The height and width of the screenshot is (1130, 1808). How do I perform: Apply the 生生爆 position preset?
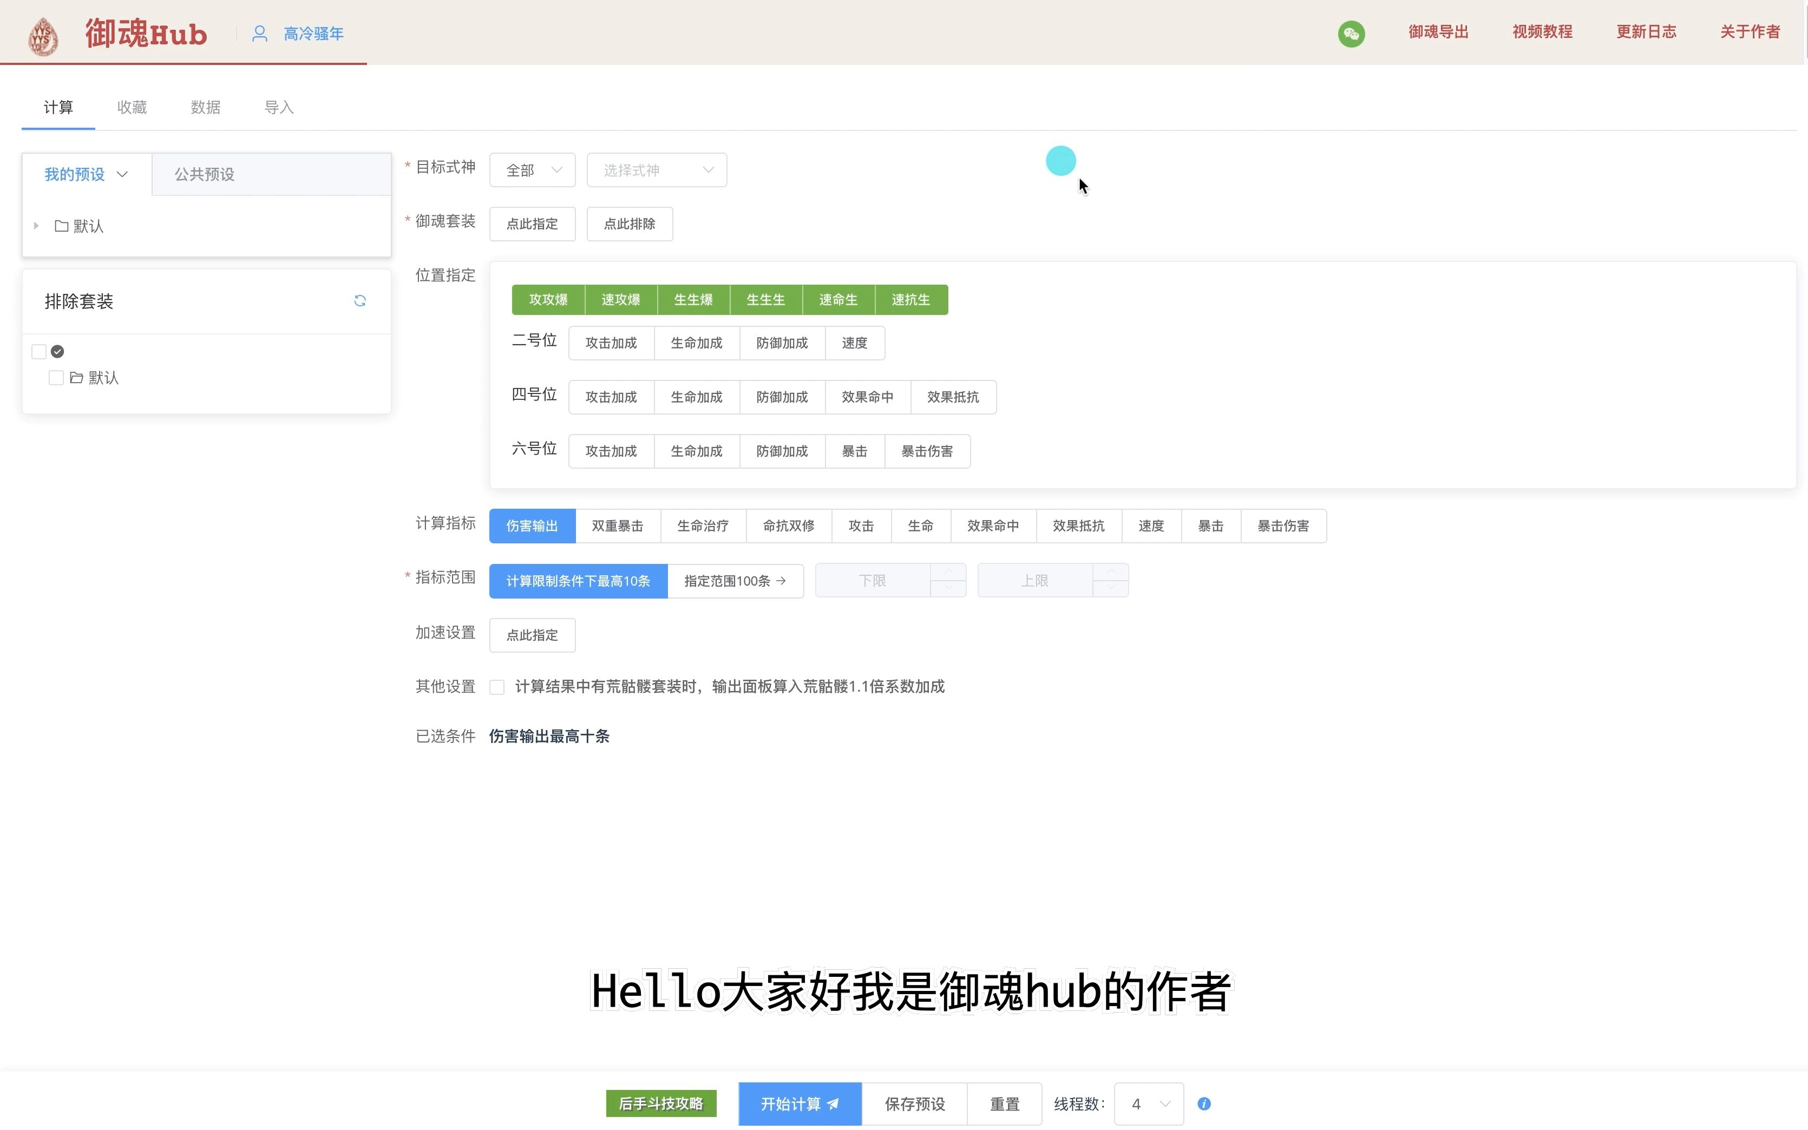(693, 300)
